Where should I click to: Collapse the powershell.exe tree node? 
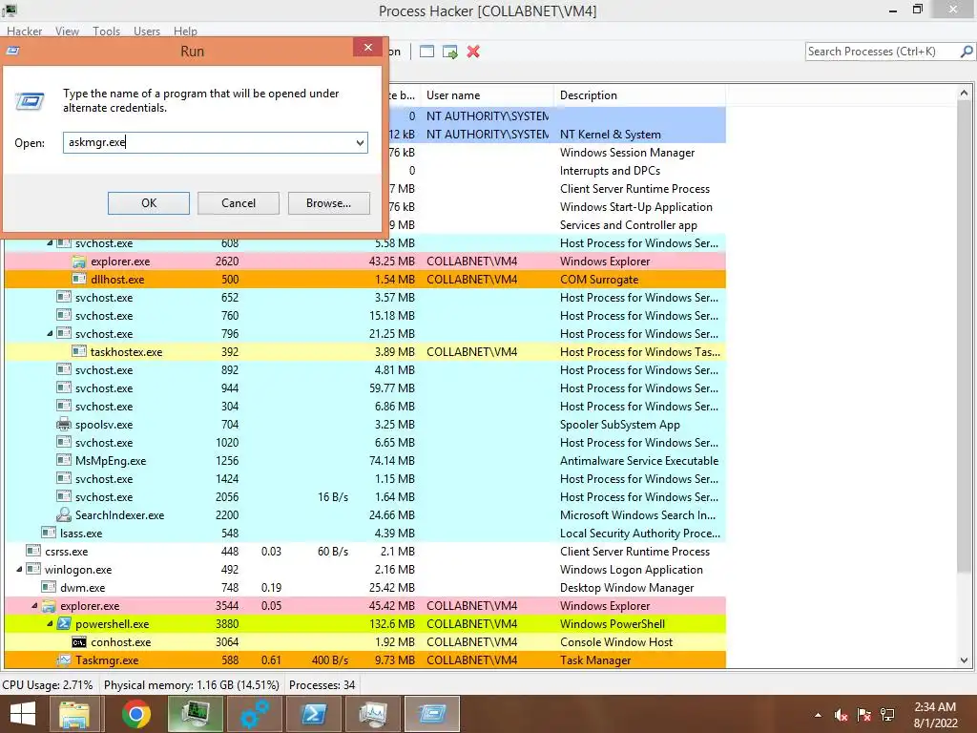[x=50, y=623]
